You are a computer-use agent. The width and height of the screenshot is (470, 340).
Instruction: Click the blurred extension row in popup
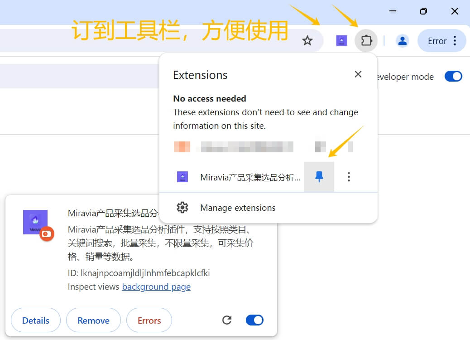click(x=264, y=147)
